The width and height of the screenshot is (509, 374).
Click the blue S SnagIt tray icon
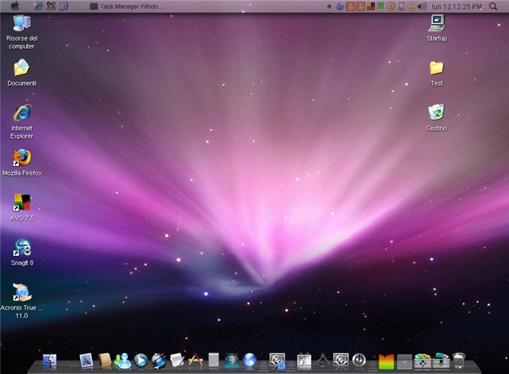[340, 6]
